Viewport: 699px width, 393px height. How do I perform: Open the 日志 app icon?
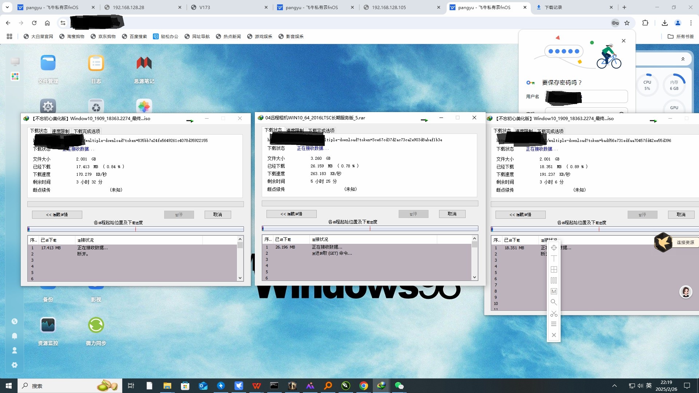(x=96, y=63)
